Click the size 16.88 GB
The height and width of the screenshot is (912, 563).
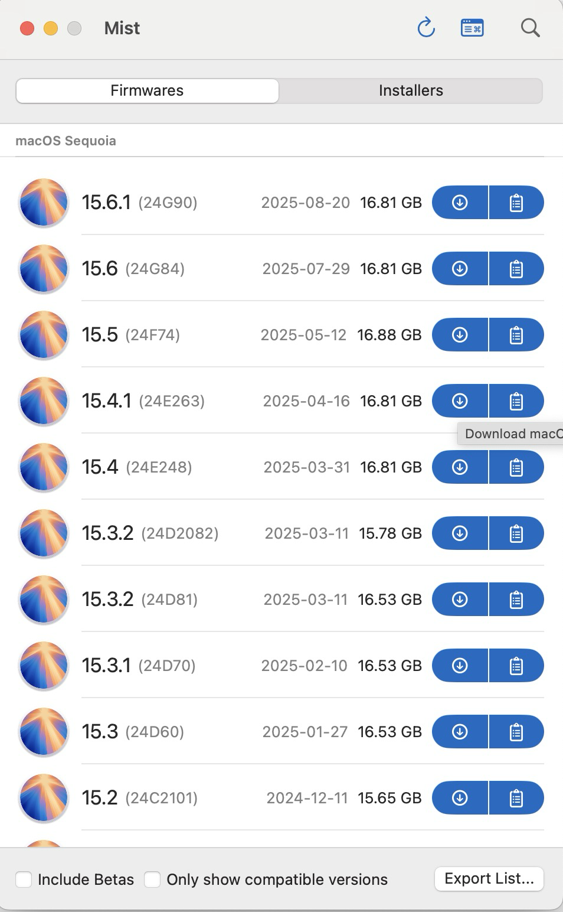pos(389,335)
